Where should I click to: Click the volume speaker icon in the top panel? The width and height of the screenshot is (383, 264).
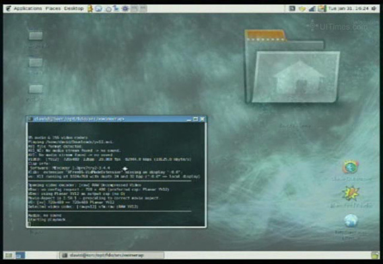(x=374, y=9)
